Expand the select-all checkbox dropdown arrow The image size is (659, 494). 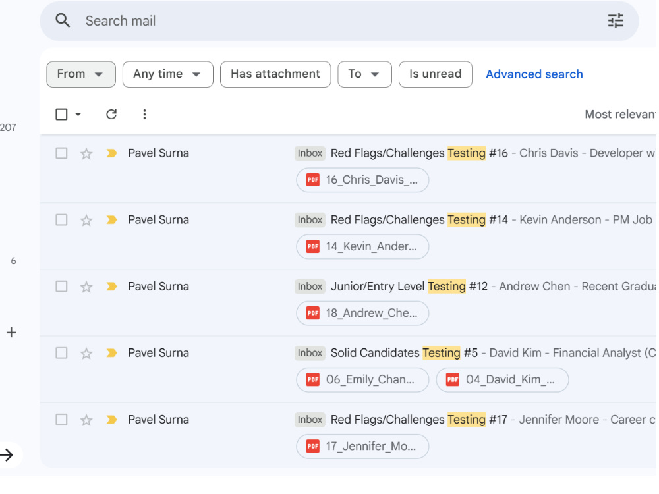click(78, 114)
